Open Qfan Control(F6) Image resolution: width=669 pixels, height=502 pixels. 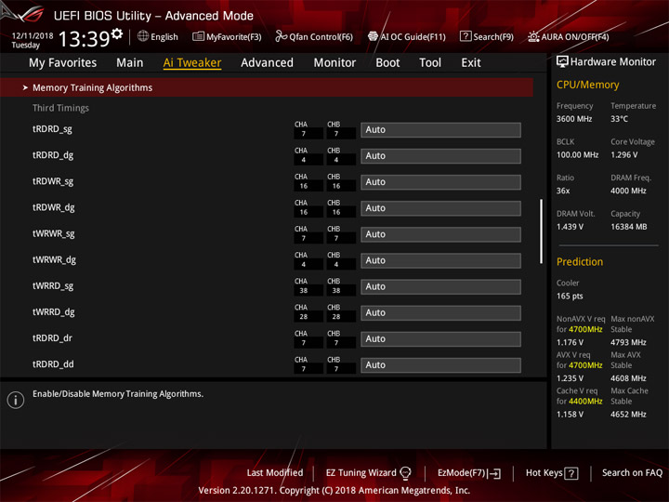point(314,36)
